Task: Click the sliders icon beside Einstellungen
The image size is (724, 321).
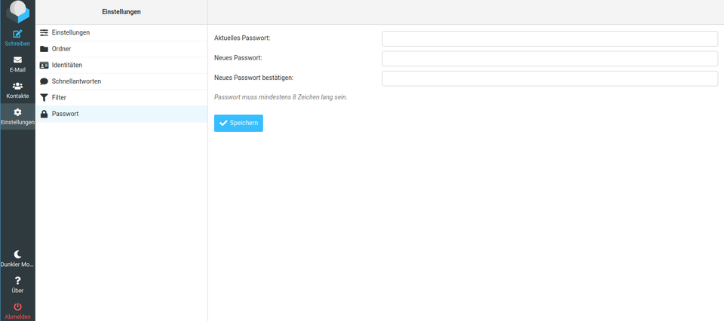Action: 44,32
